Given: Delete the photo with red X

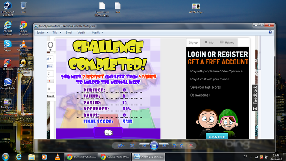Looking at the screenshot, I should click(191, 146).
